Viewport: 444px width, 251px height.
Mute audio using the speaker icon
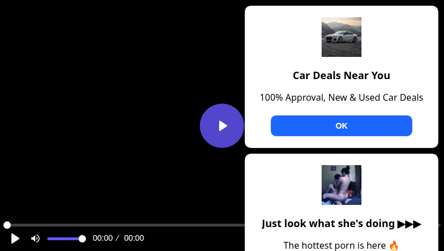35,238
